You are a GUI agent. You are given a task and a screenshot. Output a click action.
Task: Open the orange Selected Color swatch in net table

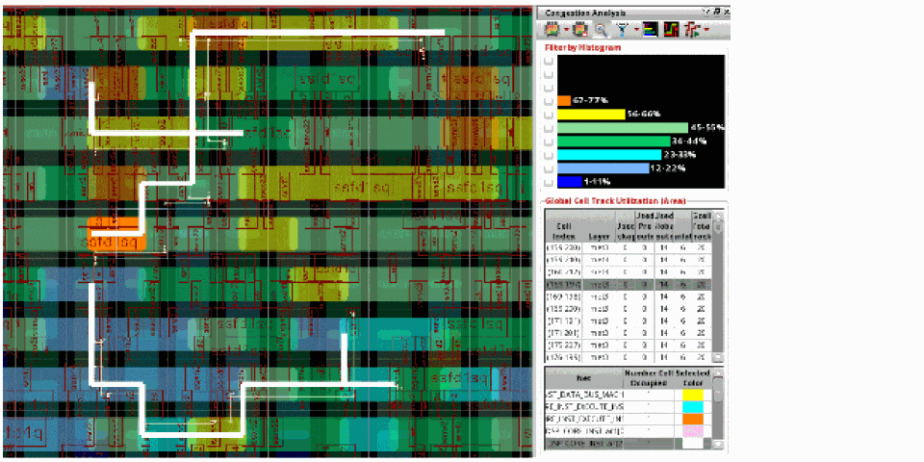click(x=692, y=419)
